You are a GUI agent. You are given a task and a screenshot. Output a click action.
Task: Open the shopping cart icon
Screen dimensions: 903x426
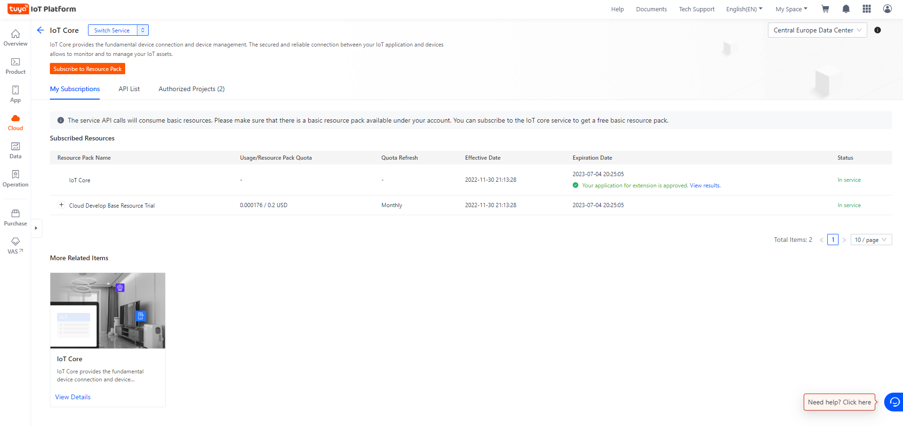click(x=825, y=9)
